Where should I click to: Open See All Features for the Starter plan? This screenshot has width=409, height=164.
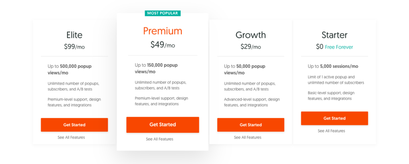point(331,131)
